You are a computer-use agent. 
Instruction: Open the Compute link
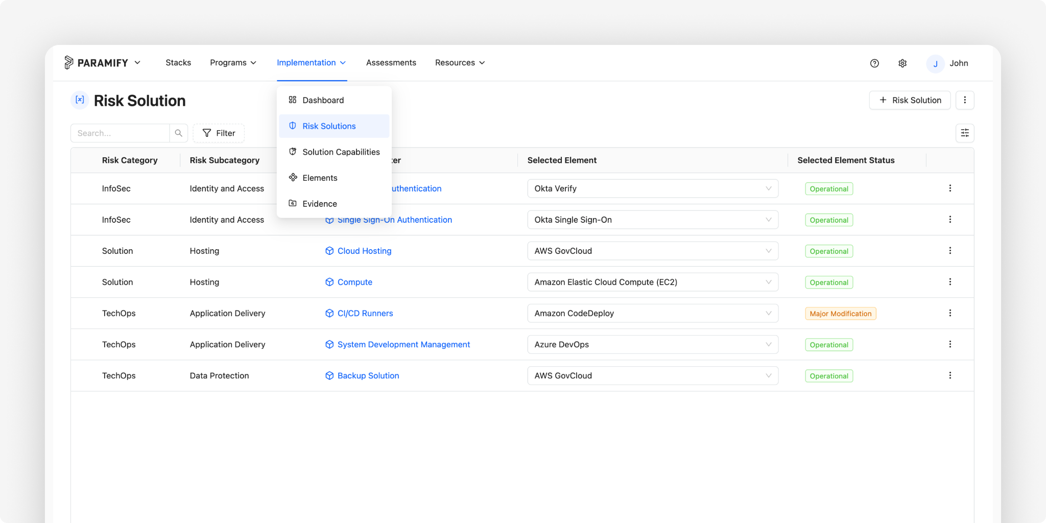coord(355,282)
